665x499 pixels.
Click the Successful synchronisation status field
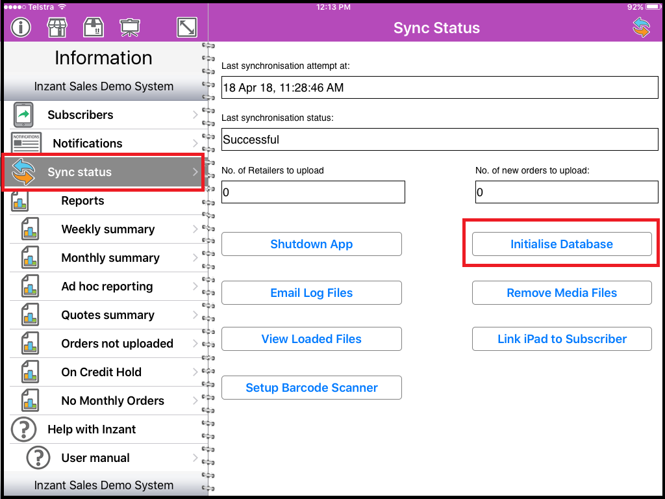(440, 139)
